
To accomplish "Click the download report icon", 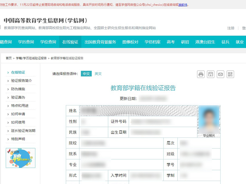I will [210, 74].
